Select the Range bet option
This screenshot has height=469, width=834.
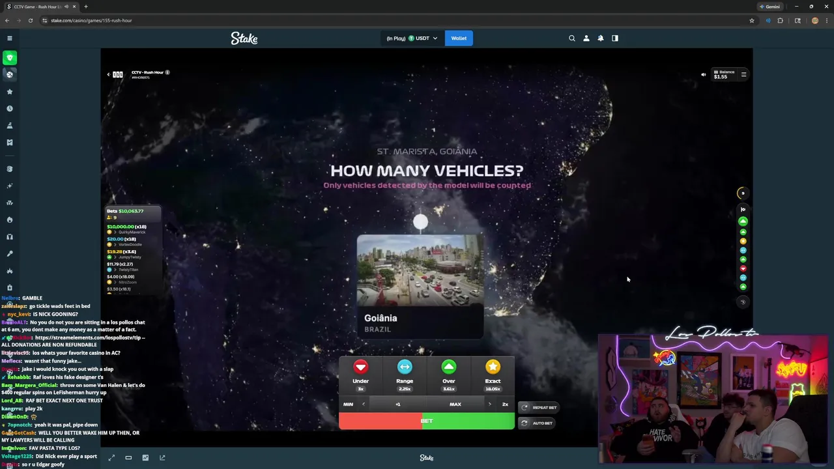coord(405,375)
